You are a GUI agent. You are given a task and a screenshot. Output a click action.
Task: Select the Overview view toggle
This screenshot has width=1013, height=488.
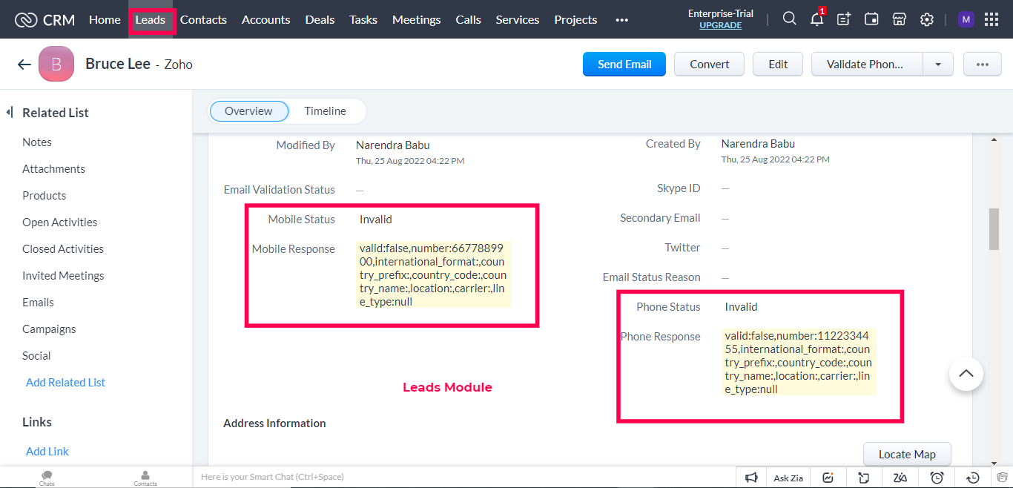tap(248, 111)
